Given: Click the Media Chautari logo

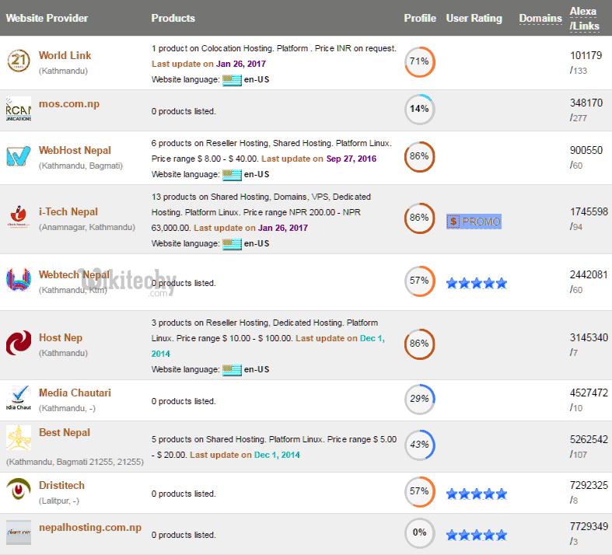Looking at the screenshot, I should (x=19, y=398).
